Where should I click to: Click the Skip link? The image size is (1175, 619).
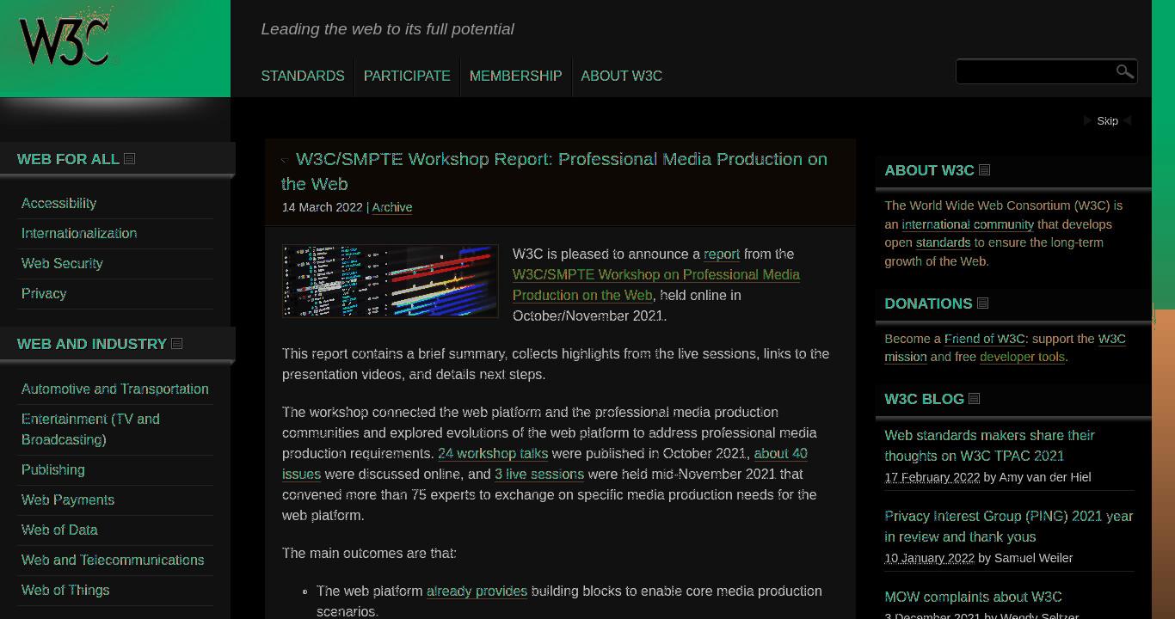[x=1107, y=121]
